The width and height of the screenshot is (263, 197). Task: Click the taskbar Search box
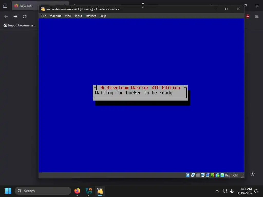coord(43,191)
